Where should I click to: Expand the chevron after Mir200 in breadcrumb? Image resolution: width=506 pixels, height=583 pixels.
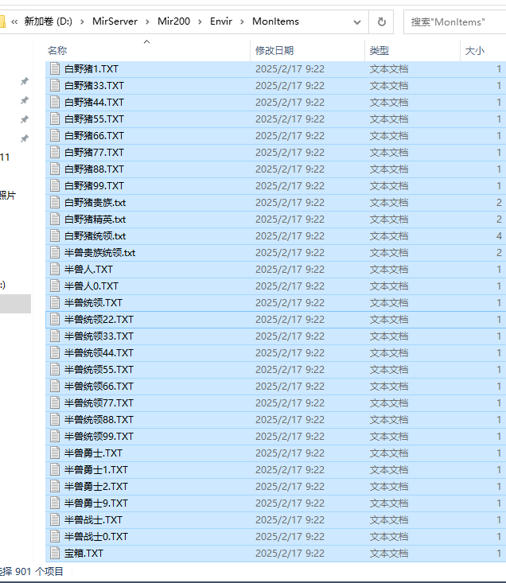pos(200,22)
